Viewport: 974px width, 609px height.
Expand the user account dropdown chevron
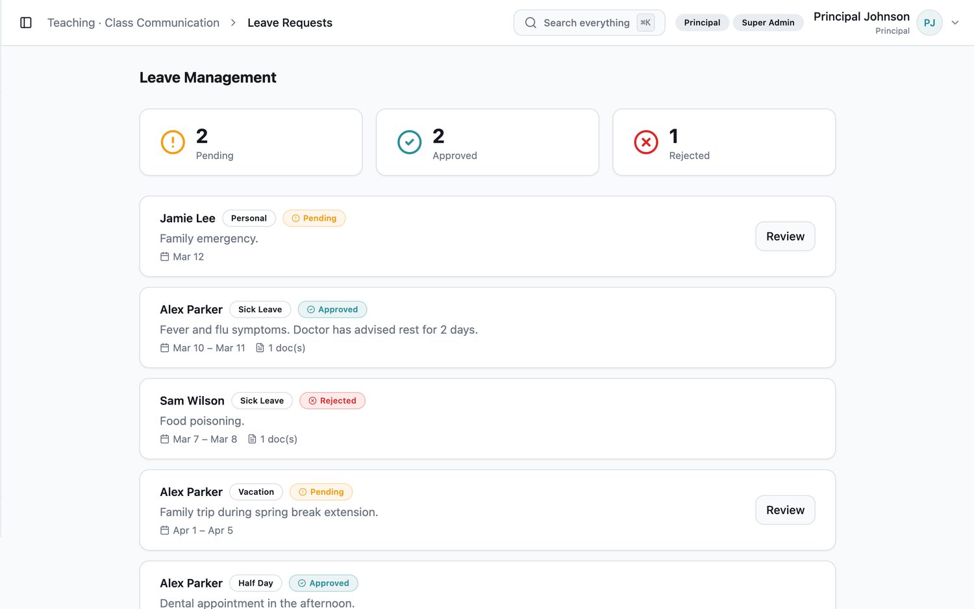point(955,23)
